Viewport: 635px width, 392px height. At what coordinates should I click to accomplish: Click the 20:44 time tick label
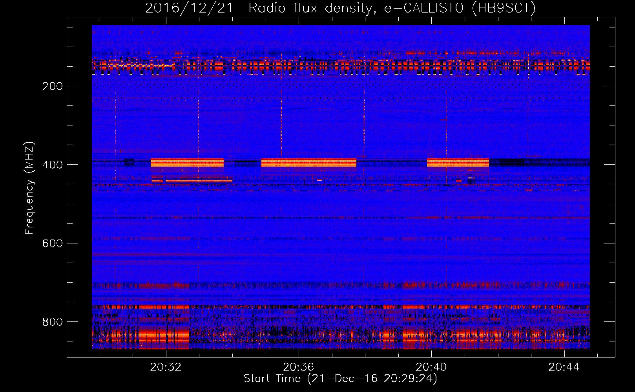click(x=564, y=367)
